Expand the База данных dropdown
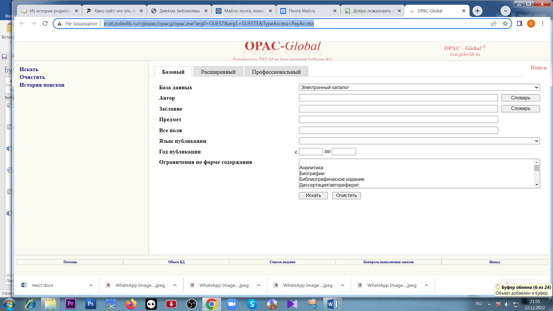553x311 pixels. coord(419,87)
